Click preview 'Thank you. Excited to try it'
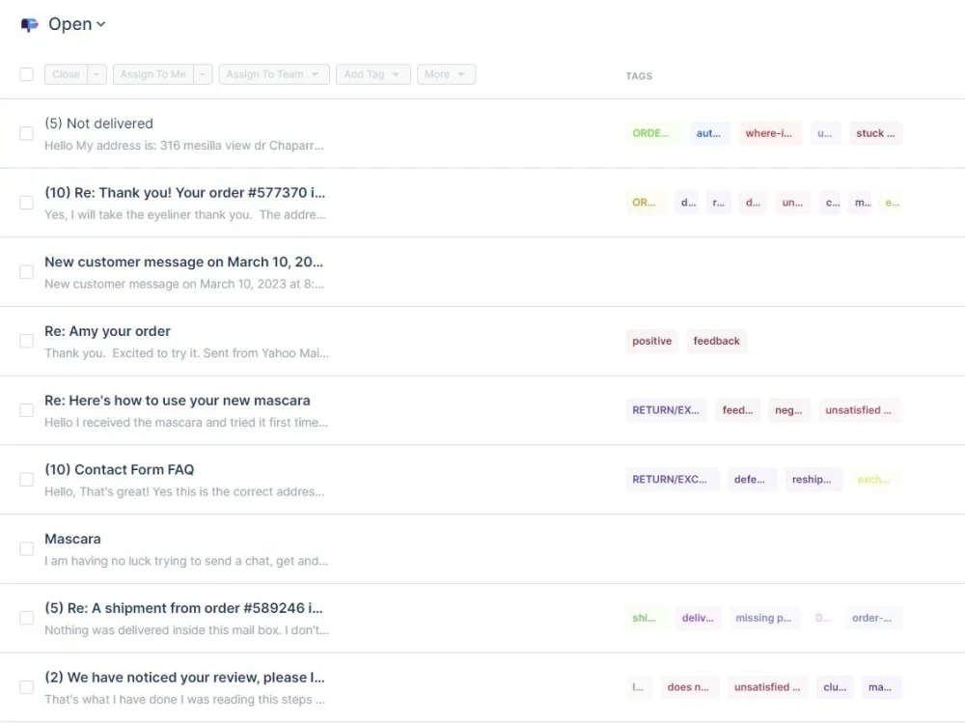 click(x=186, y=353)
